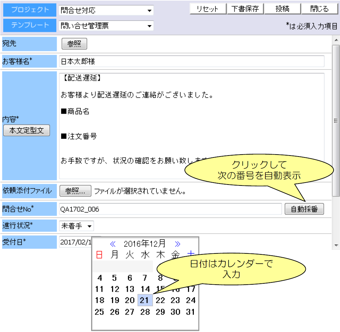Screen dimensions: 340x332
Task: Click the 本文定型文 button
Action: tap(26, 130)
